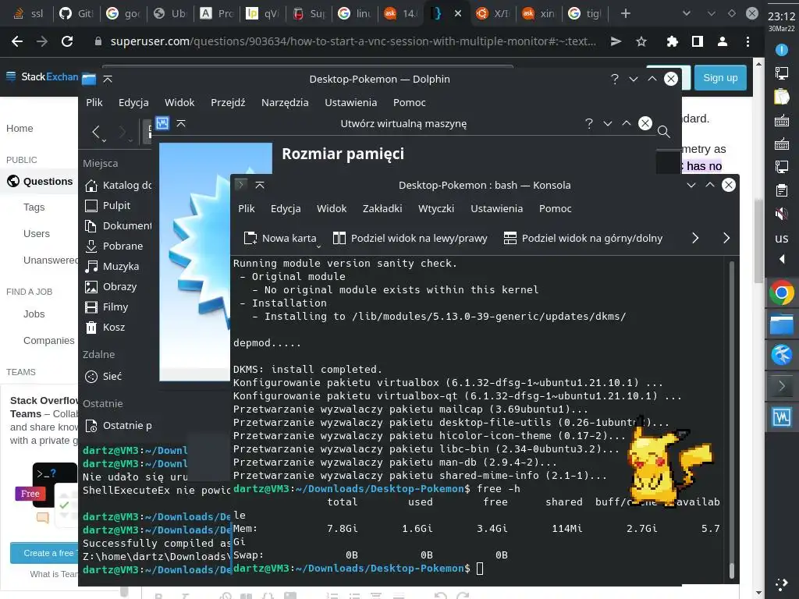Click help icon in 'Utwórz wirtualną maszynę' title bar
This screenshot has height=599, width=799.
(589, 123)
